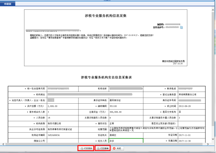Click the 经营范围 description text

[x=157, y=129]
